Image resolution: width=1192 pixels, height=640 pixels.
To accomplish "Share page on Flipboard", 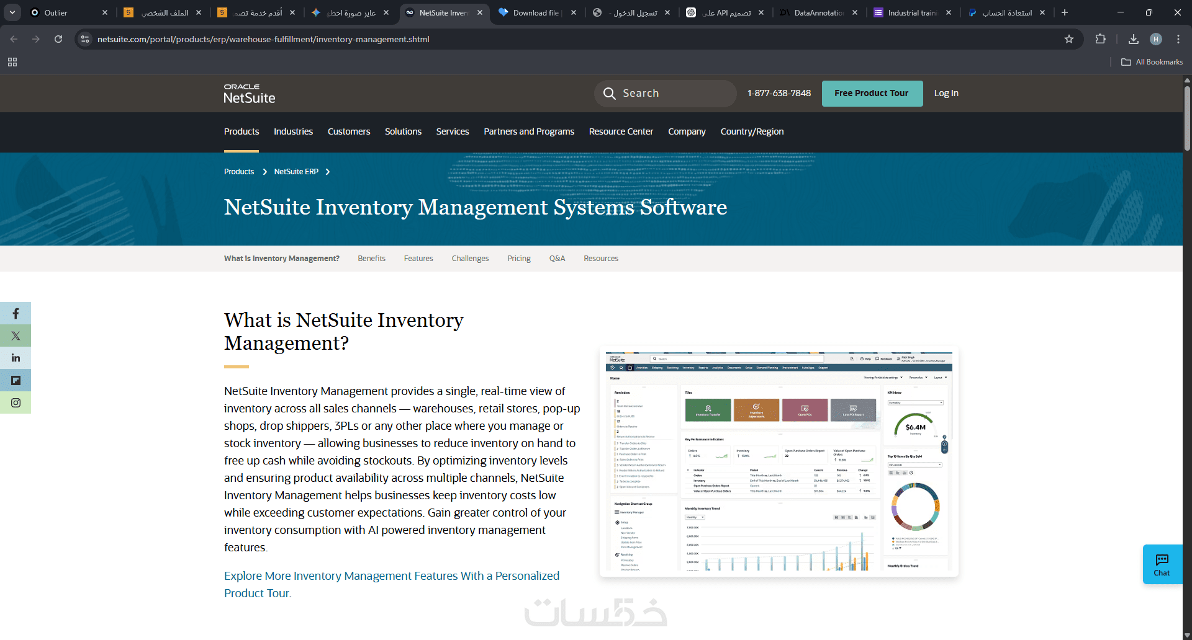I will point(16,381).
